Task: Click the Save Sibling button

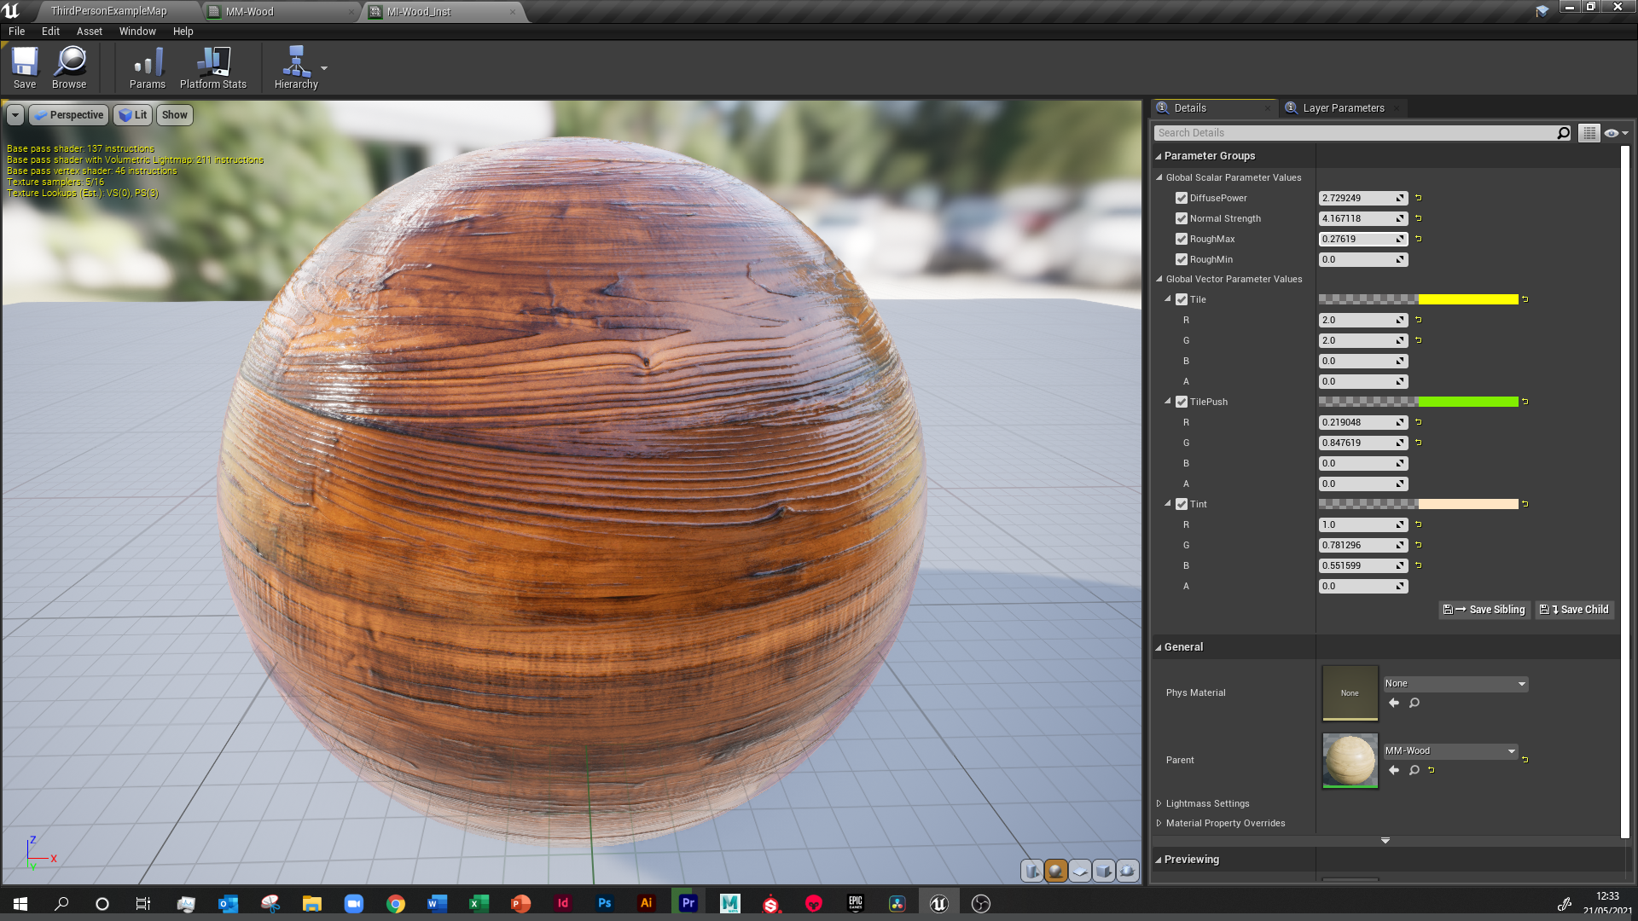Action: 1484,610
